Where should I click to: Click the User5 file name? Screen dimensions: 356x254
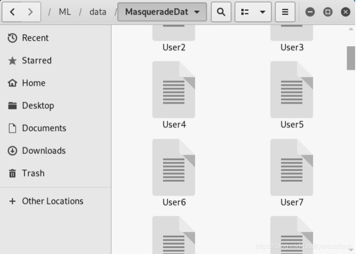[x=292, y=124]
